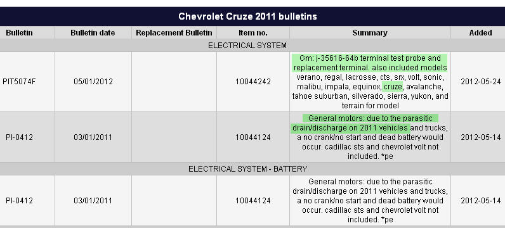The height and width of the screenshot is (228, 505).
Task: Click the highlighted word cruze in summary
Action: click(392, 87)
